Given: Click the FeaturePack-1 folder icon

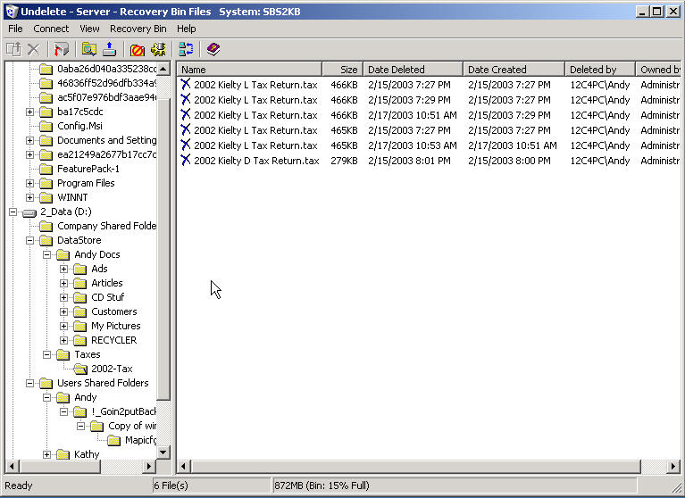Looking at the screenshot, I should pos(46,169).
